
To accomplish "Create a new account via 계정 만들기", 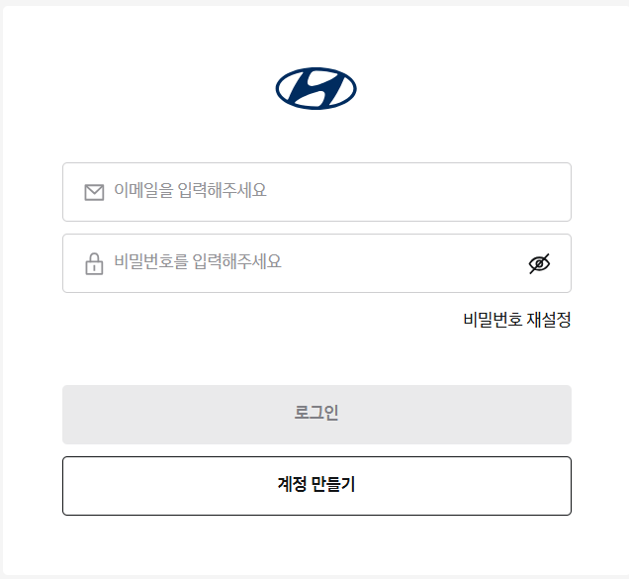I will (316, 486).
